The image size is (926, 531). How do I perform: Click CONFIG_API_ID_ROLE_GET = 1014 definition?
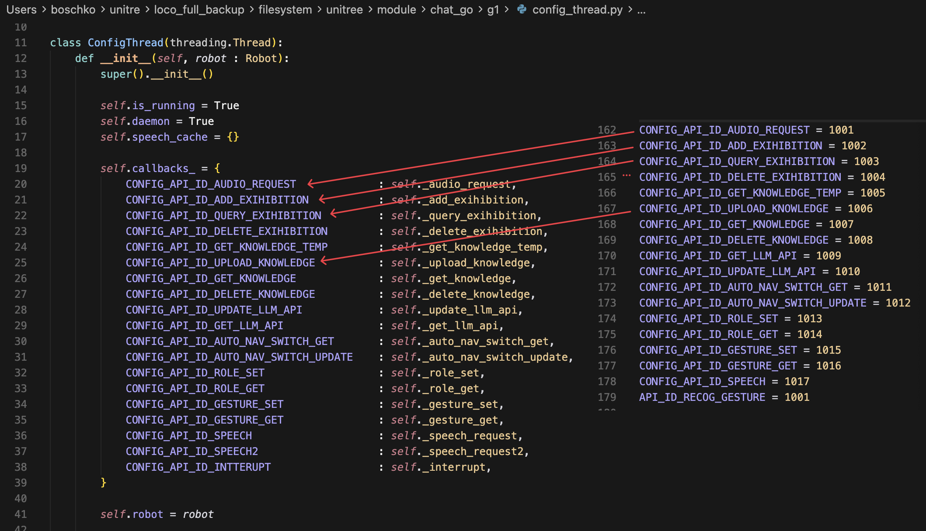pos(731,334)
